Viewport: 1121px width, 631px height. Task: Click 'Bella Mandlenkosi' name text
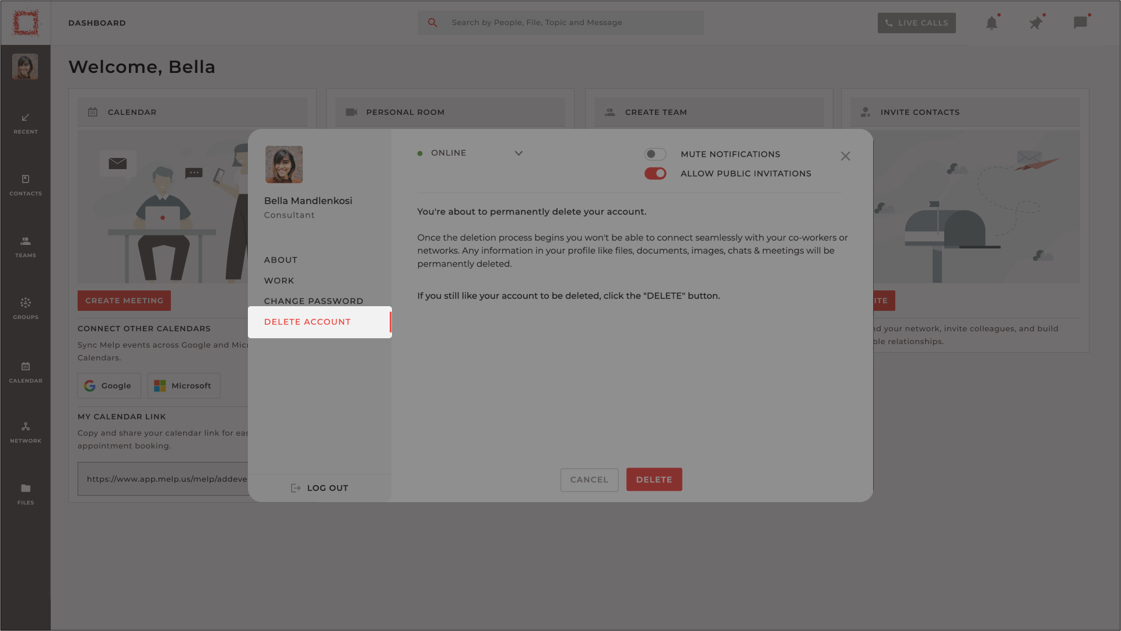pos(308,201)
